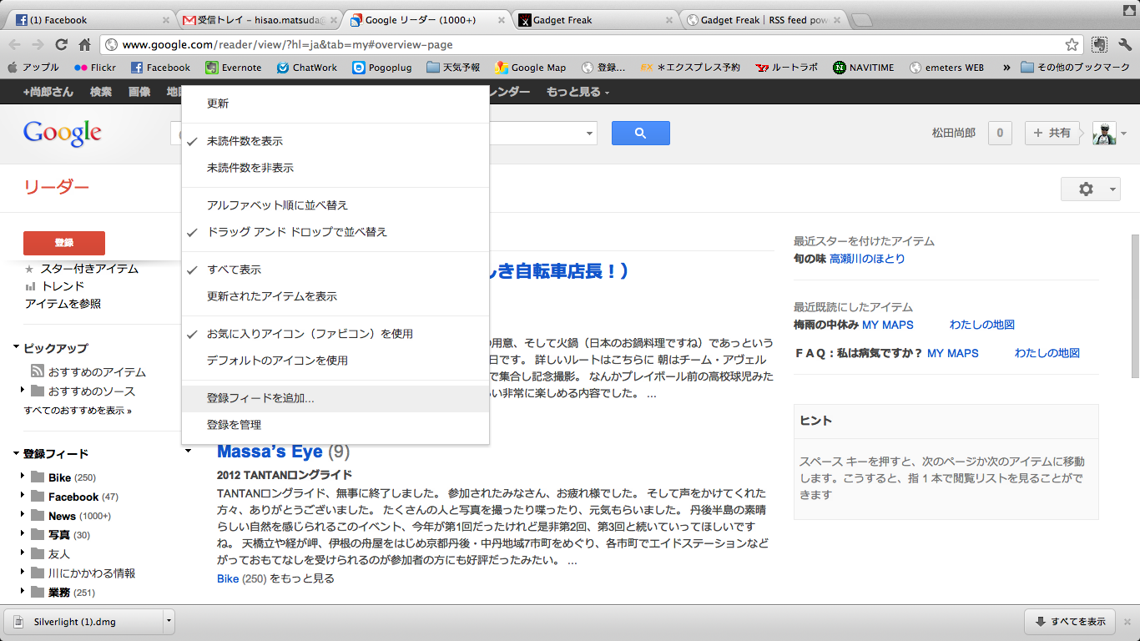The width and height of the screenshot is (1140, 641).
Task: Click the browser forward arrow
Action: (38, 45)
